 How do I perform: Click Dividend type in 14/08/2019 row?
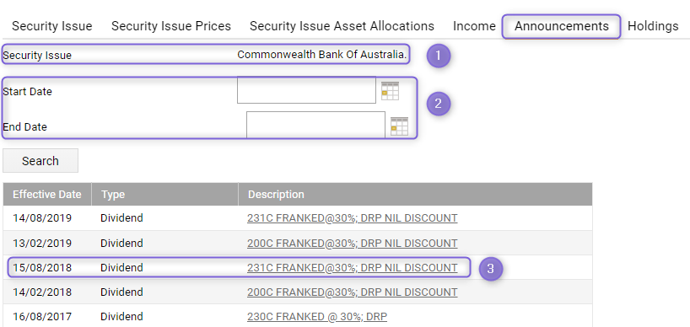121,218
